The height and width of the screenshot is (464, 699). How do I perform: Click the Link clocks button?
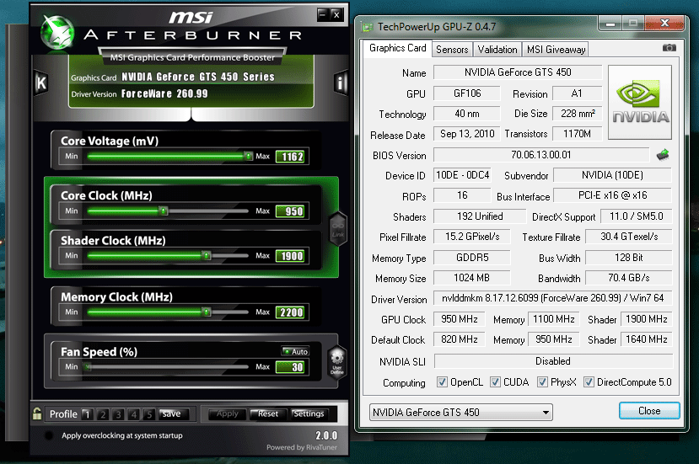point(337,226)
